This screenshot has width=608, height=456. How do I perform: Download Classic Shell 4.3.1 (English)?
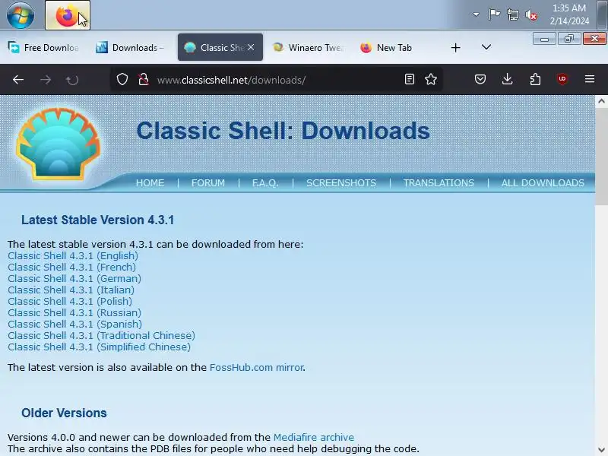73,256
